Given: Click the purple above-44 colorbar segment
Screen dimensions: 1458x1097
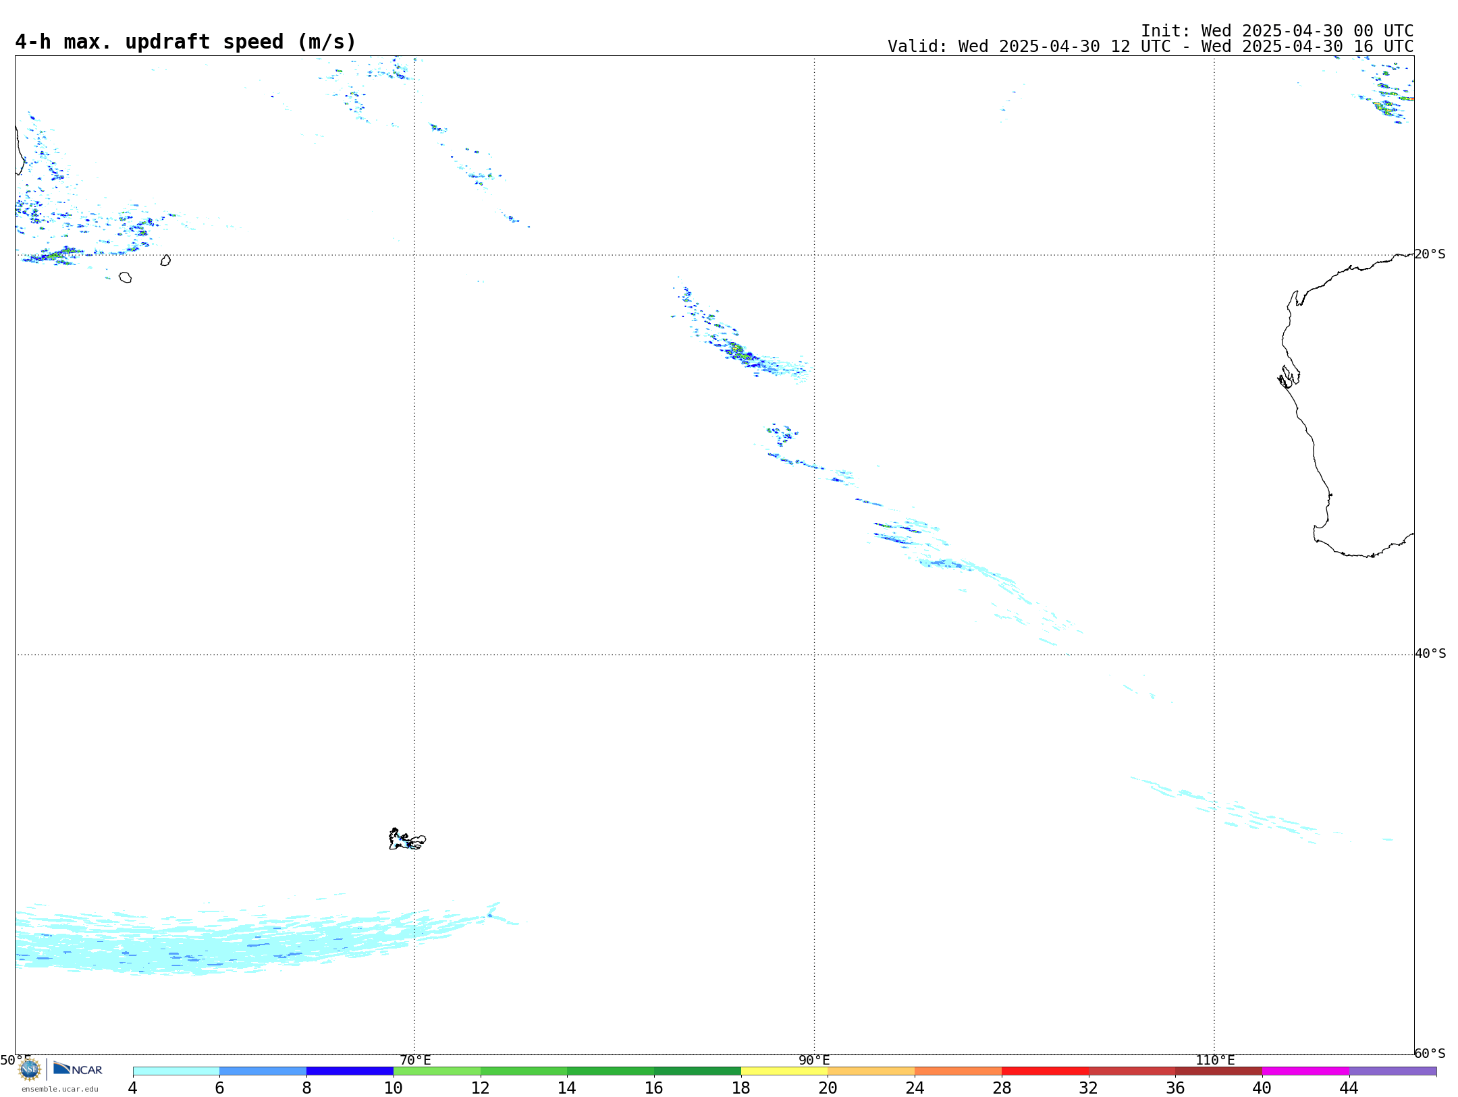Looking at the screenshot, I should coord(1393,1071).
